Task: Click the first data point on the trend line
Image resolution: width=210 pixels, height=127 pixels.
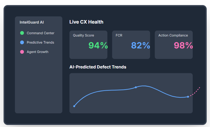Action: pyautogui.click(x=74, y=106)
